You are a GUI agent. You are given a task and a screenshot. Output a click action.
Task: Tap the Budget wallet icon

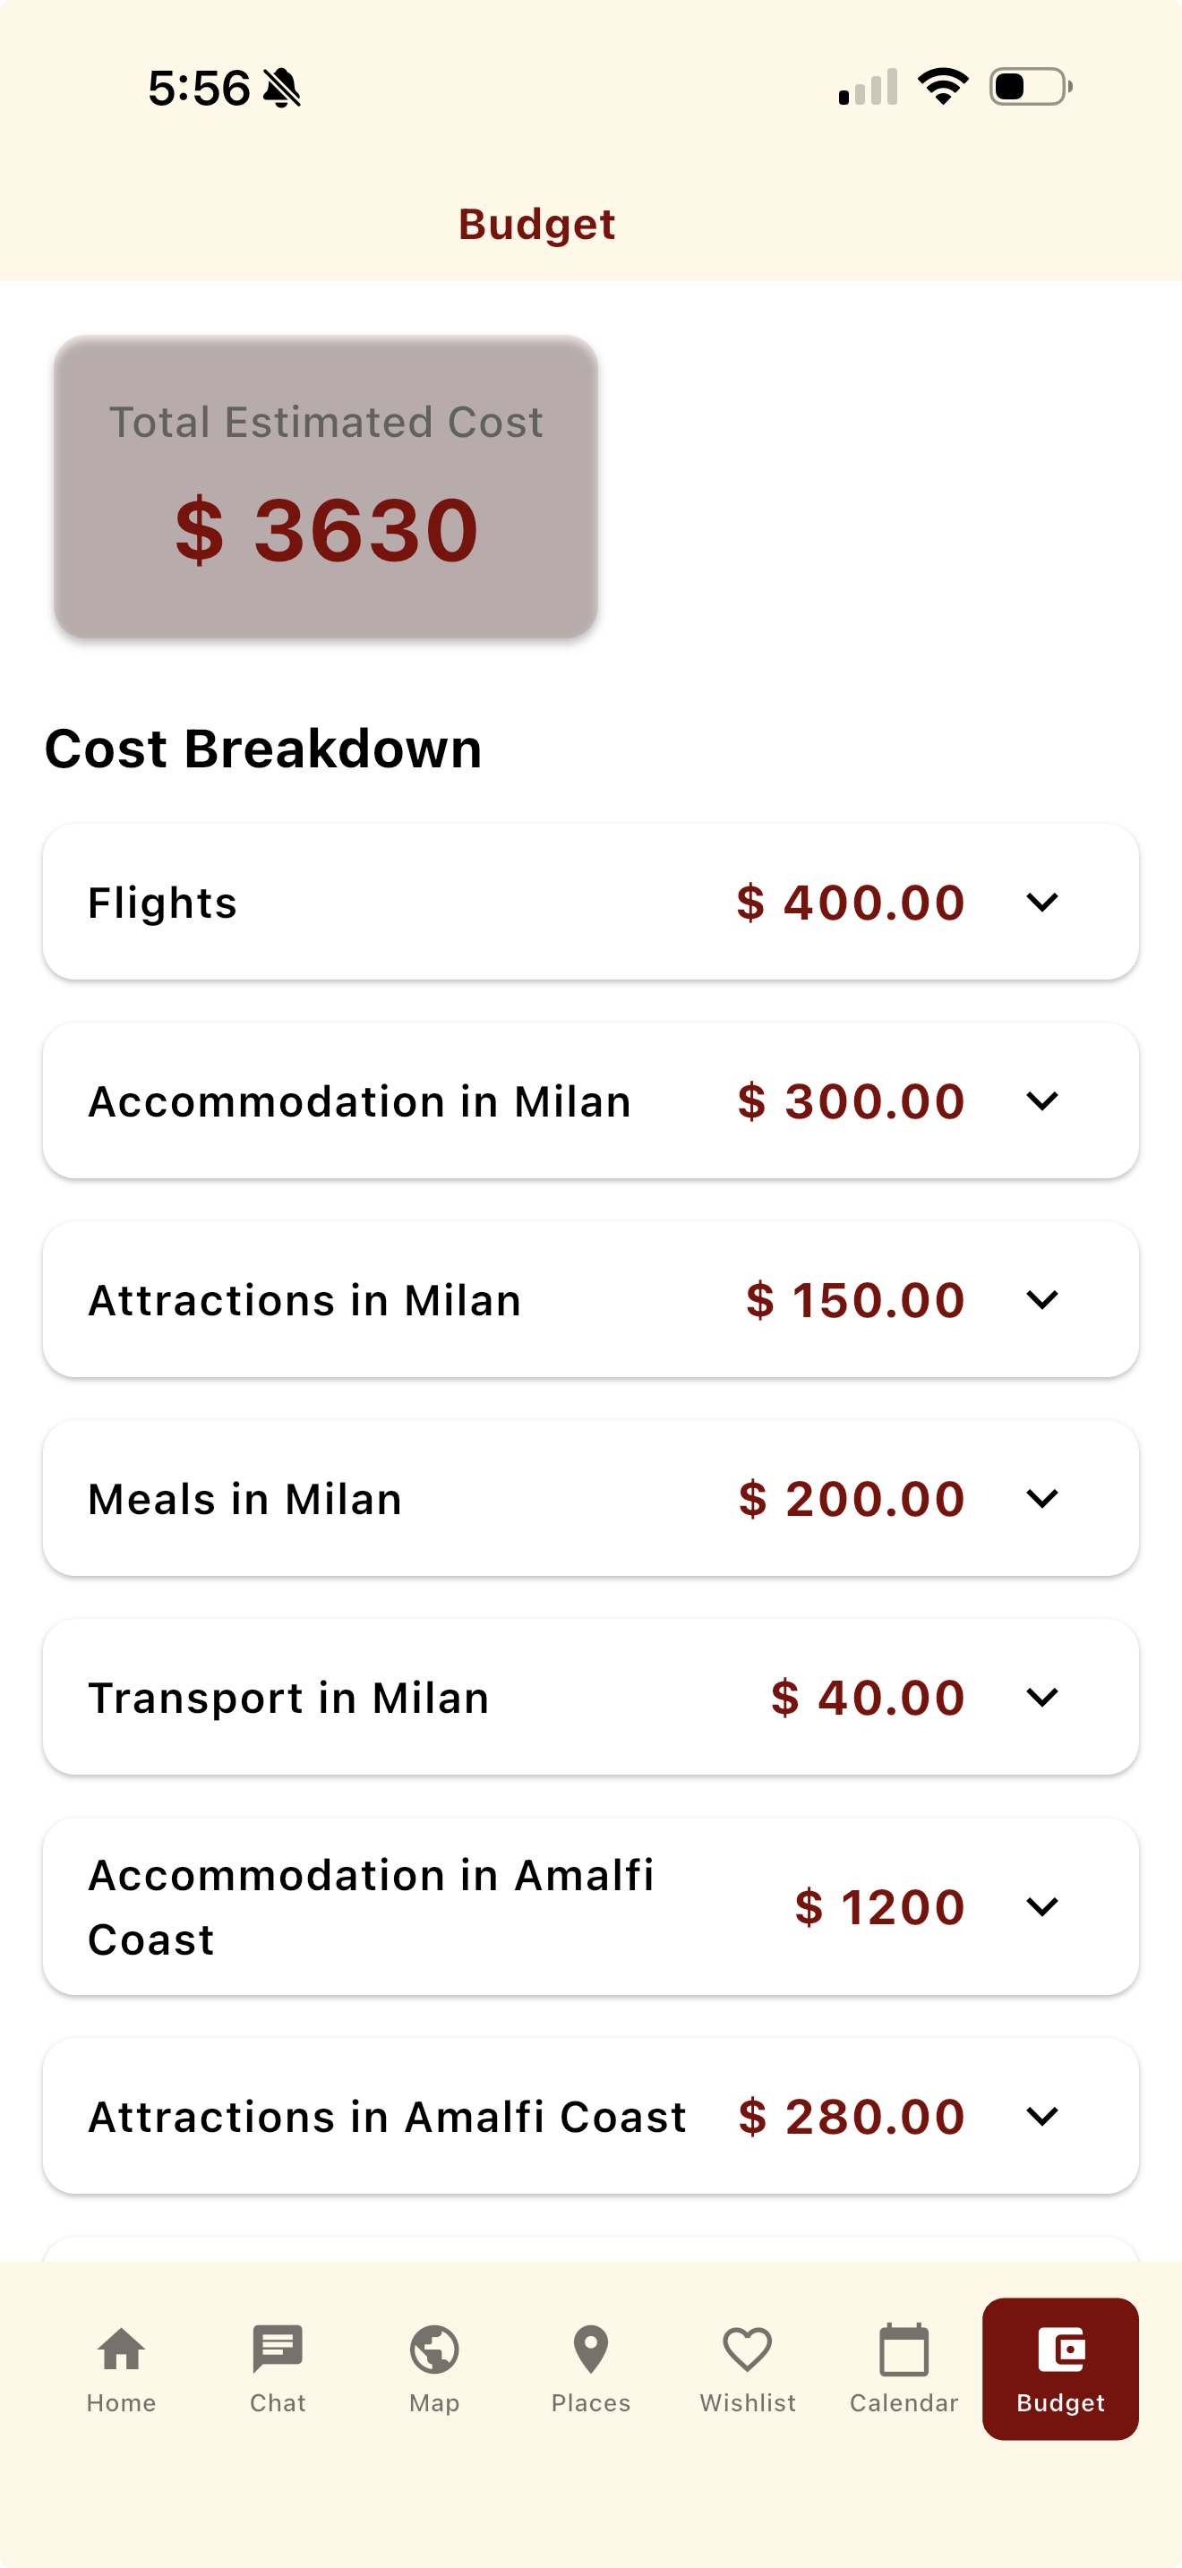point(1060,2350)
